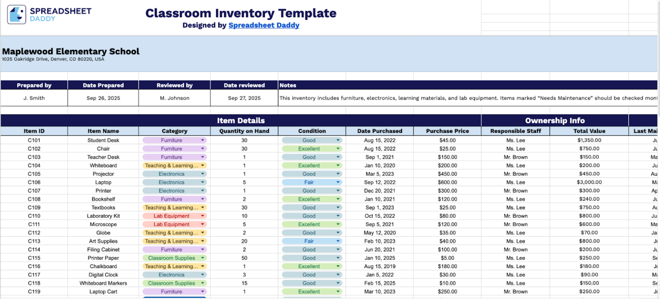This screenshot has height=299, width=660.
Task: Select the Item Details section header
Action: click(x=241, y=120)
